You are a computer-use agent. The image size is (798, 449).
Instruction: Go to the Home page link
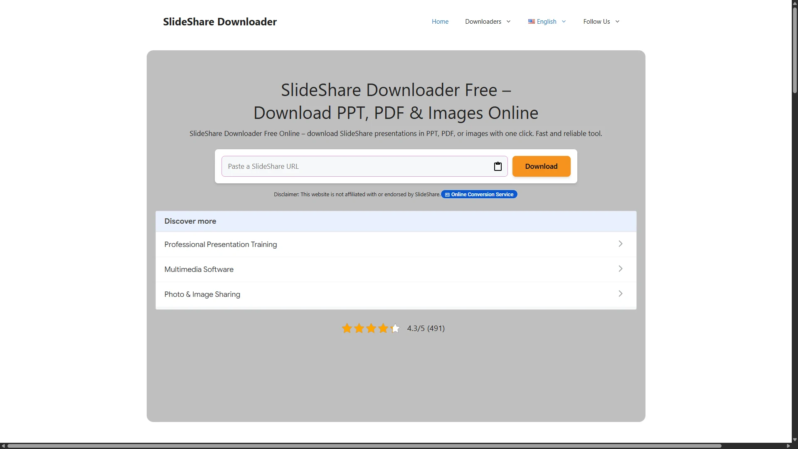(440, 22)
